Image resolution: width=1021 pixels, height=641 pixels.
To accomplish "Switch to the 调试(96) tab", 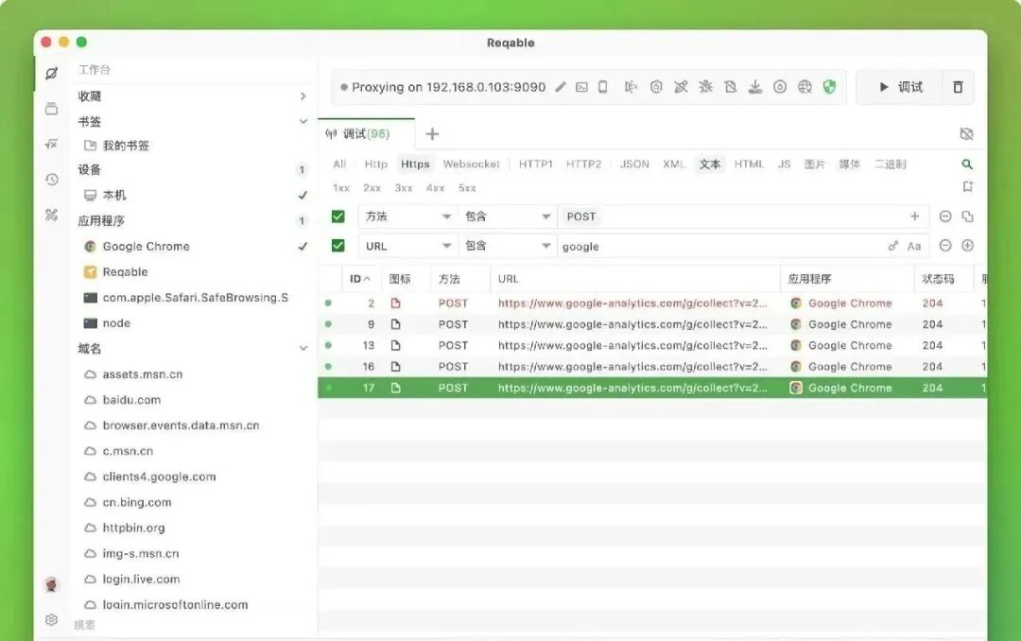I will tap(366, 133).
